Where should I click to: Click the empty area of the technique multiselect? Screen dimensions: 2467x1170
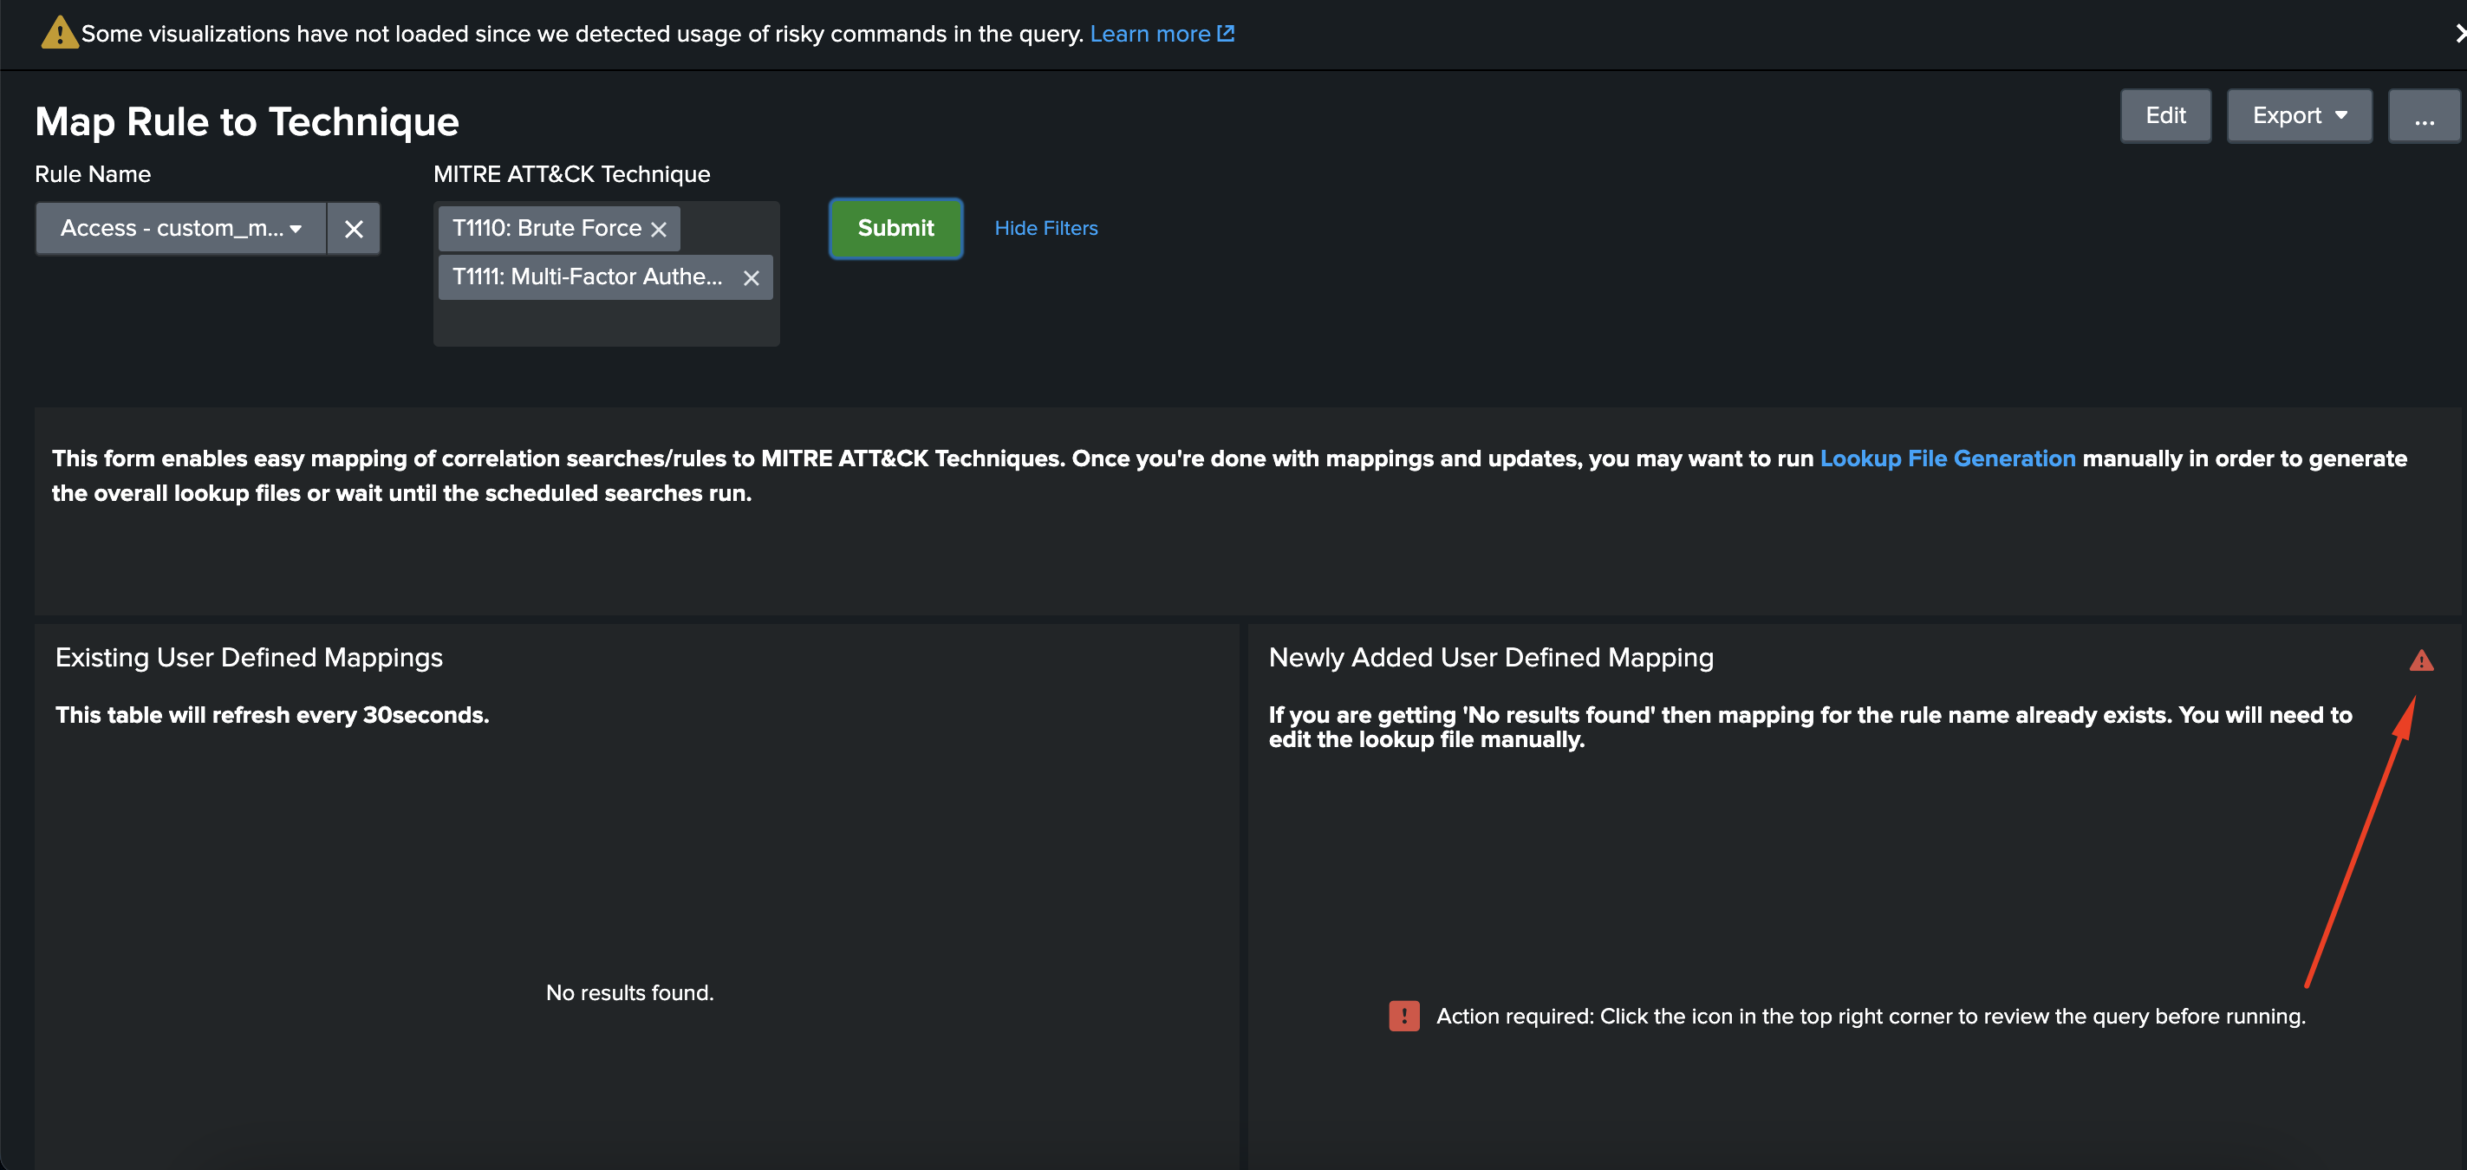(606, 323)
